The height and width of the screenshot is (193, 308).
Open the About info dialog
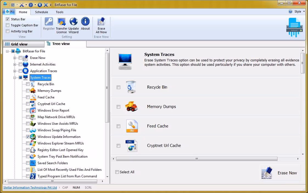[x=85, y=24]
